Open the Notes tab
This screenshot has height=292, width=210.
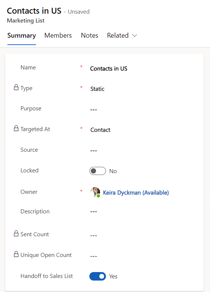[90, 35]
